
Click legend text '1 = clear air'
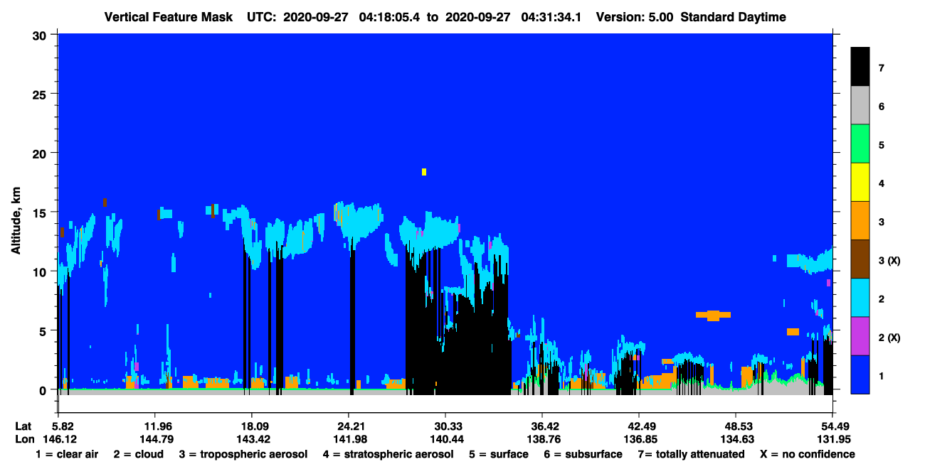coord(67,454)
